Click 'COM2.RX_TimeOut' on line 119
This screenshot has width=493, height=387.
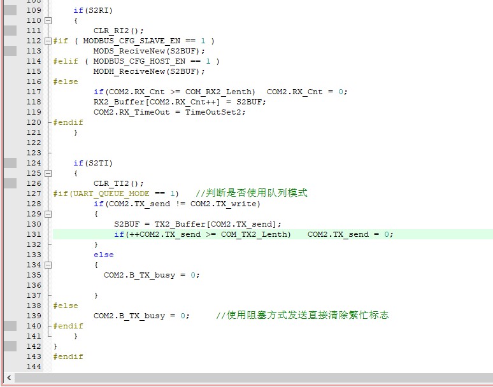131,112
